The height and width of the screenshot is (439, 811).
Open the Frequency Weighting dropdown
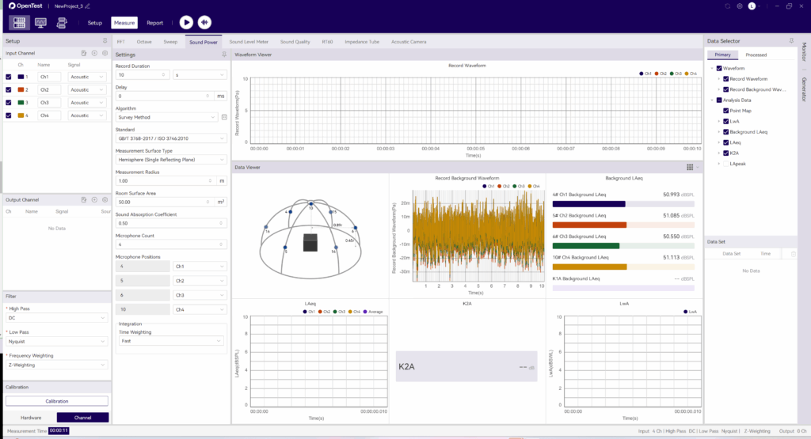coord(55,365)
